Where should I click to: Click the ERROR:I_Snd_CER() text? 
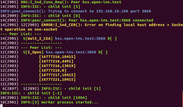tap(62, 25)
